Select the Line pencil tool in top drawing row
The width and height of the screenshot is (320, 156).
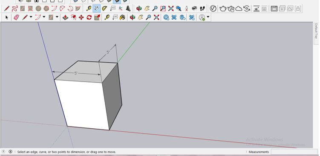7,9
